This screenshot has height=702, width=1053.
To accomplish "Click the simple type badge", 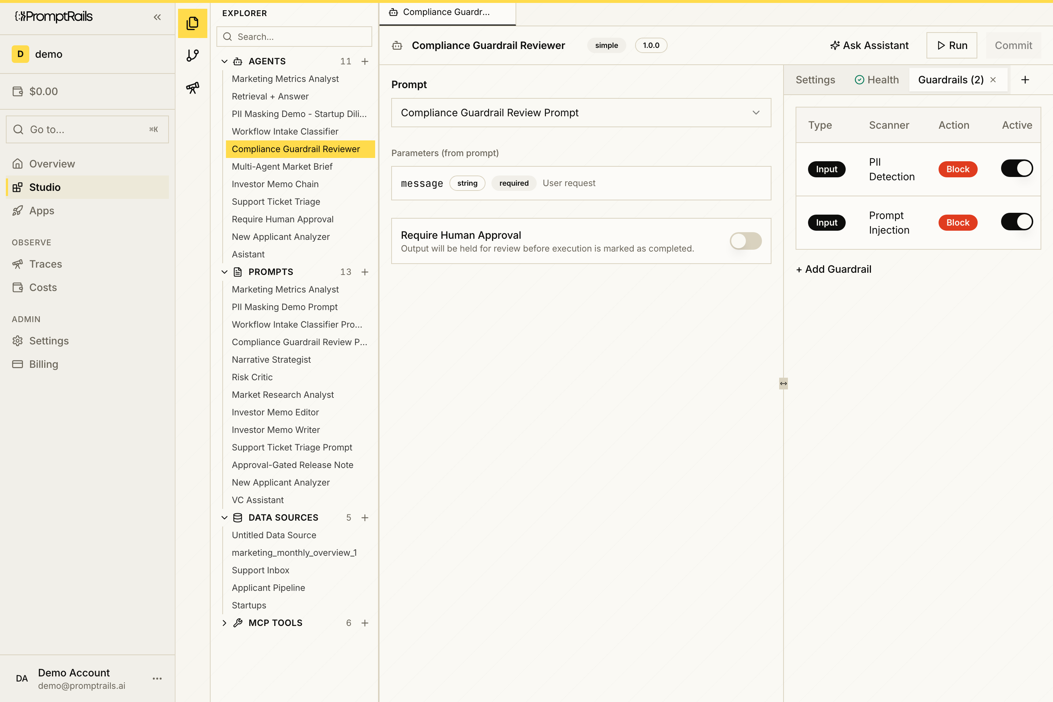I will pyautogui.click(x=606, y=45).
